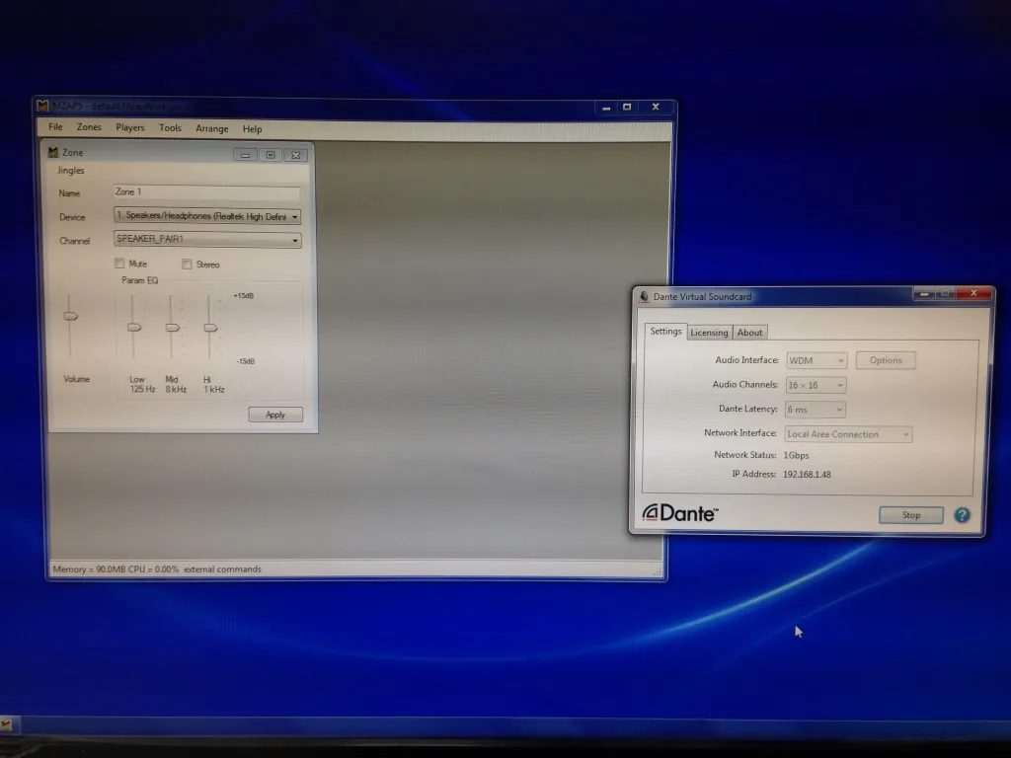1011x758 pixels.
Task: Click the -15dB scale label
Action: [245, 361]
